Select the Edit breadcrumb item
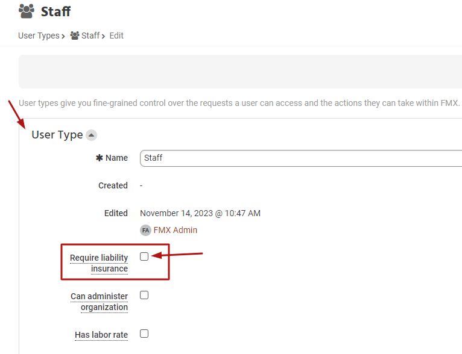Viewport: 462px width, 354px height. click(116, 36)
